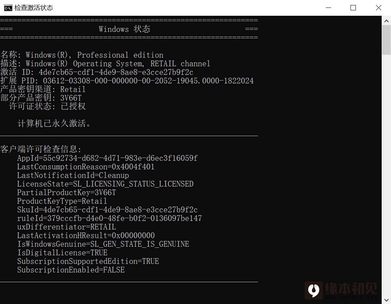Click 许可证状态: 已授权 line
Screen dimensions: 391x304
pos(47,106)
